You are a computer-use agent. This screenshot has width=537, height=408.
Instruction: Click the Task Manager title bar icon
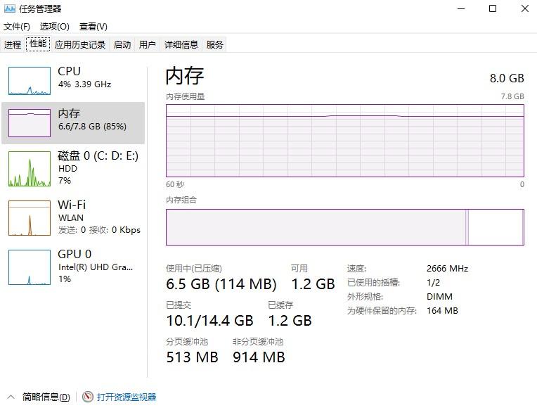pyautogui.click(x=10, y=8)
